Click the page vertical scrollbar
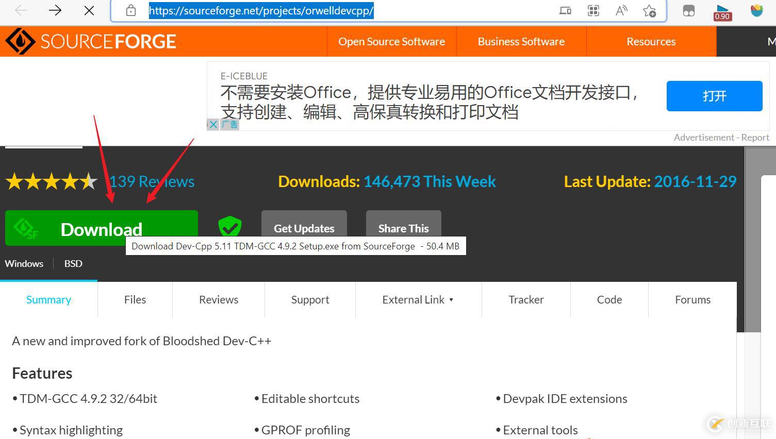776x439 pixels. point(753,240)
